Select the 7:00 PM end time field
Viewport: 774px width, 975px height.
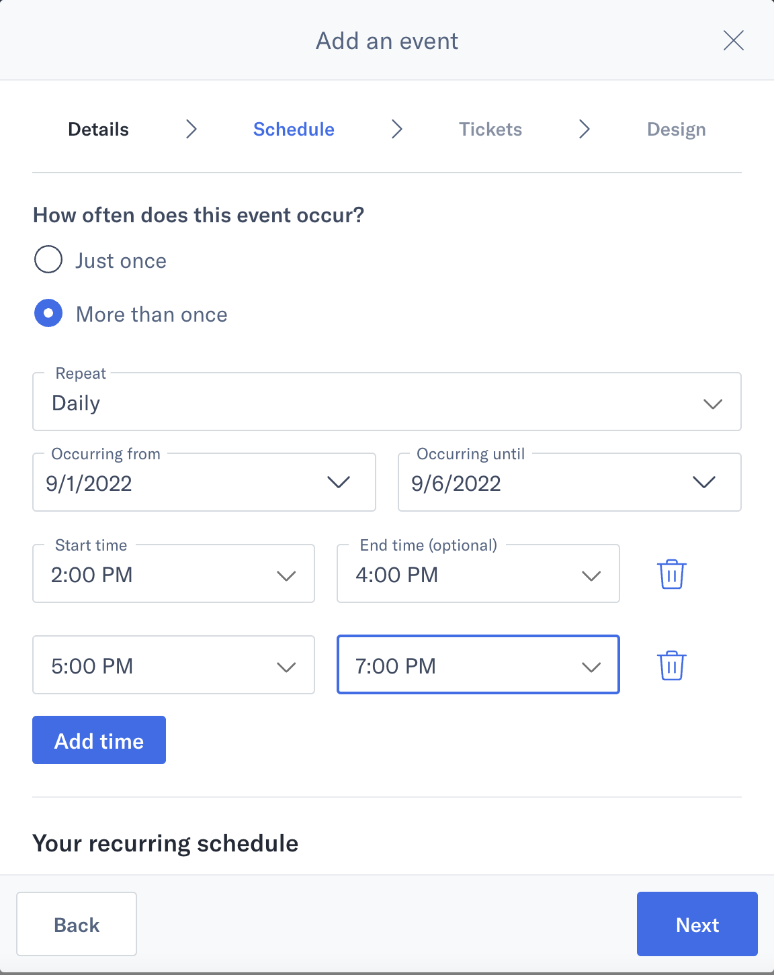(478, 665)
